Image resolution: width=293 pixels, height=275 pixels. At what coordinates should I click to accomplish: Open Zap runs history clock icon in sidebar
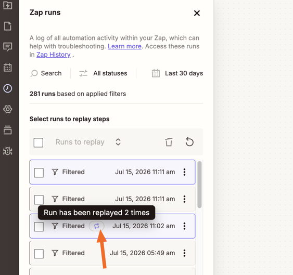pos(8,88)
